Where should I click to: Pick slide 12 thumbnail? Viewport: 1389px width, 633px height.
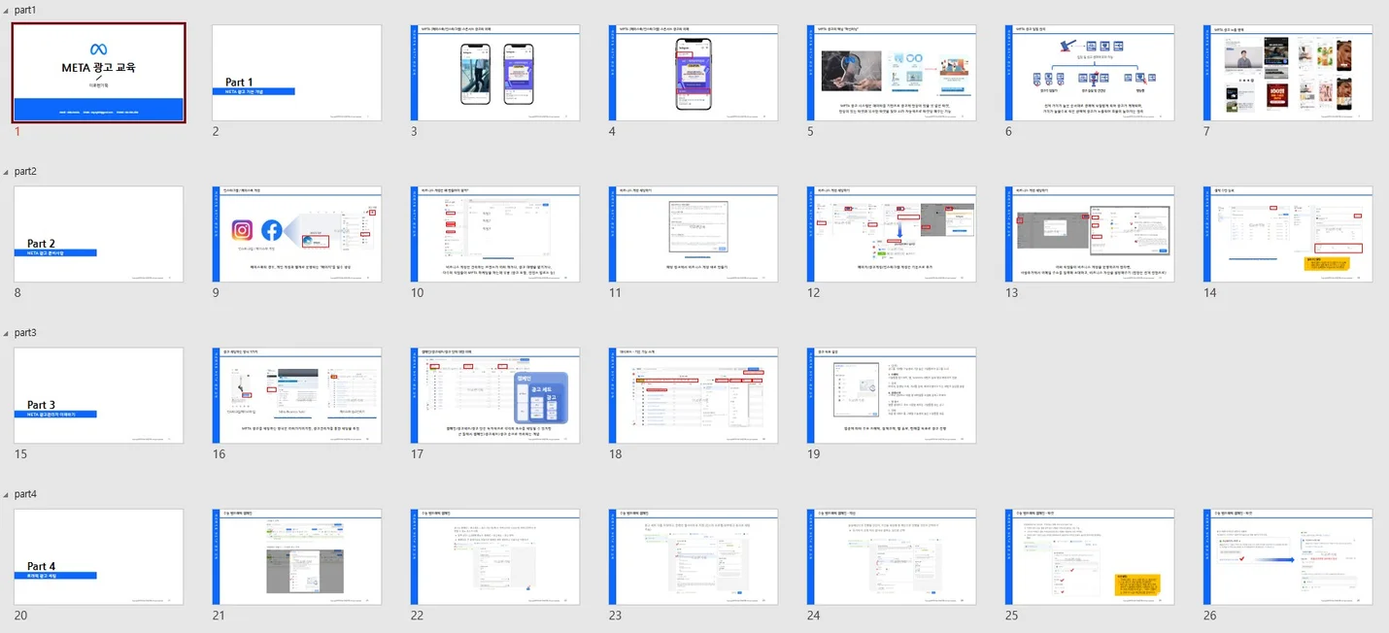coord(891,234)
